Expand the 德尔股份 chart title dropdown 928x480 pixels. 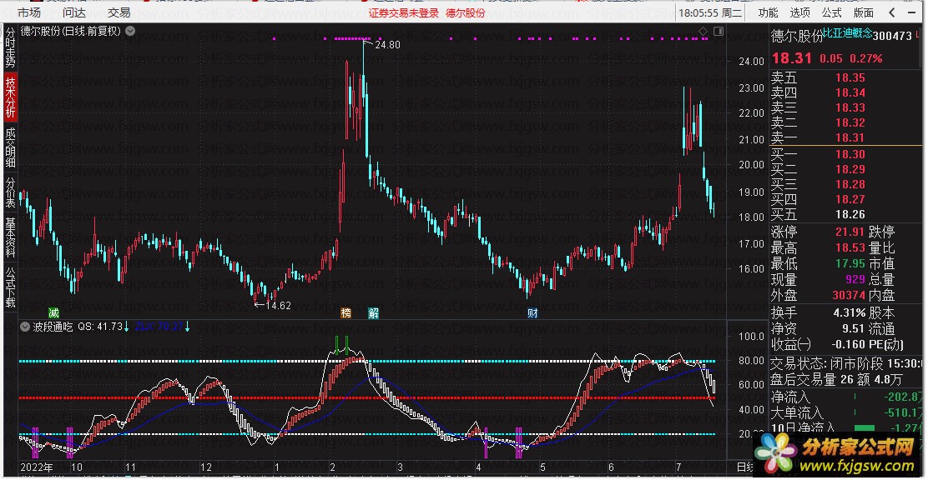click(130, 32)
